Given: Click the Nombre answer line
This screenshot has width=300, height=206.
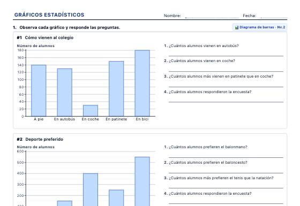Looking at the screenshot, I should coord(212,17).
